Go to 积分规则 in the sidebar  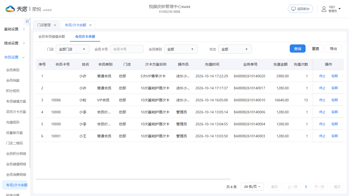(13, 91)
